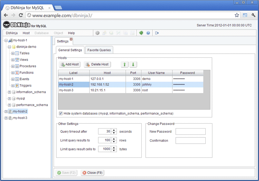Screen dimensions: 259x181
Task: Click the Triggers node icon in tree
Action: [x=17, y=86]
